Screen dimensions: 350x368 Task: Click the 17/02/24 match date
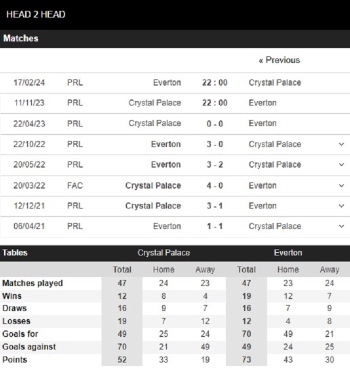click(29, 82)
